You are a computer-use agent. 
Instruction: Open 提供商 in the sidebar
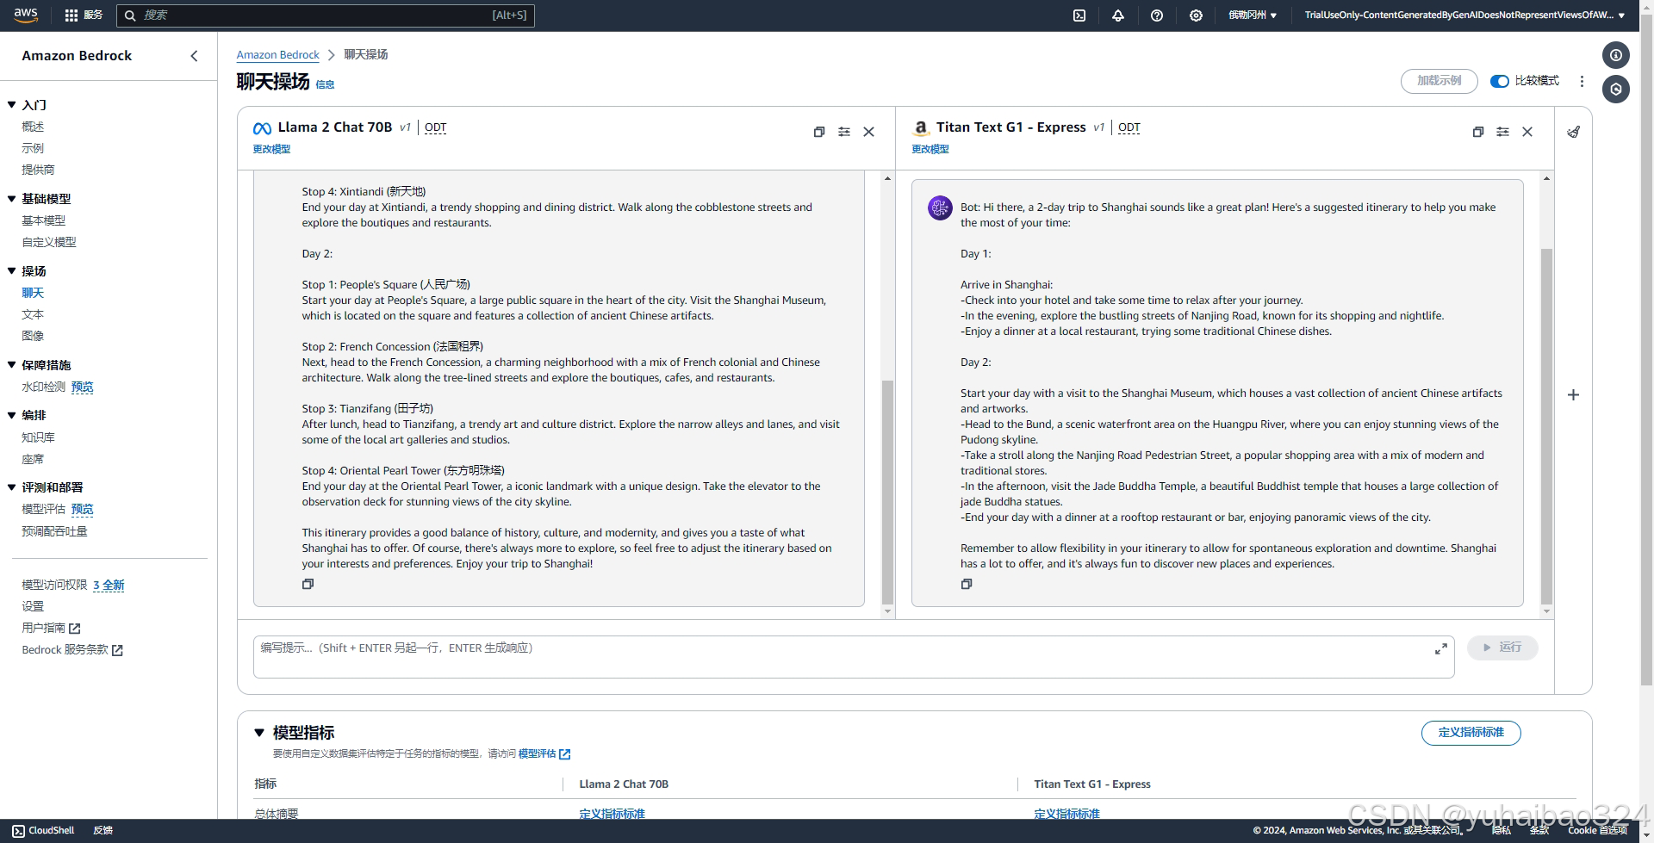click(x=38, y=170)
